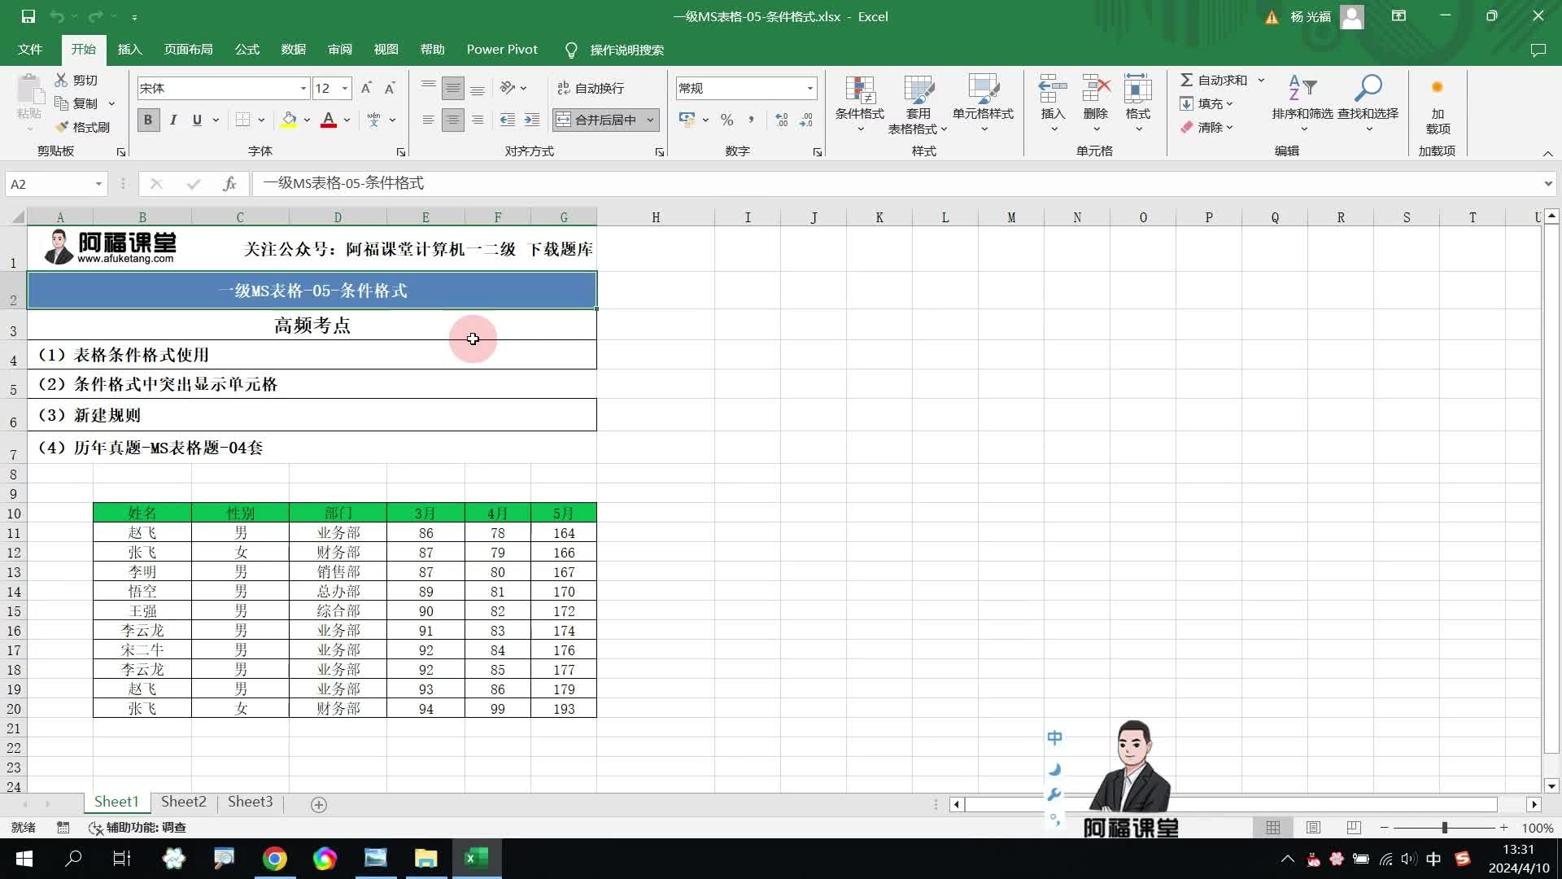Switch to Data (数据) tab
The height and width of the screenshot is (879, 1562).
293,50
